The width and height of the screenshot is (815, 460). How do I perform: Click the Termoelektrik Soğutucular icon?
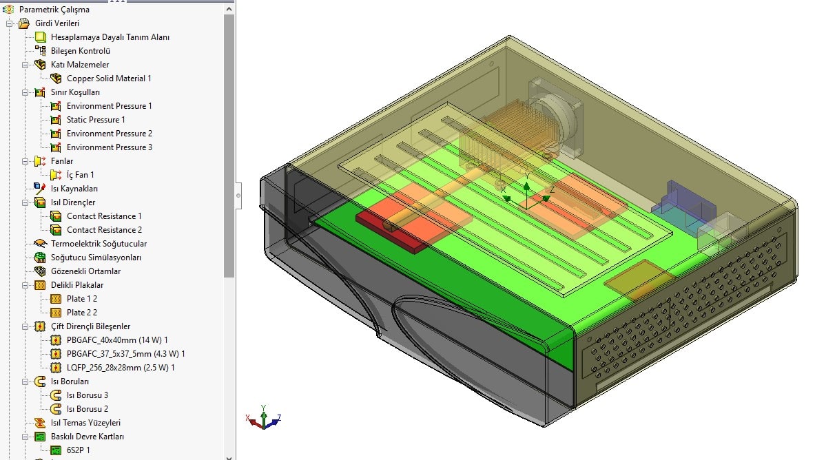[x=41, y=244]
